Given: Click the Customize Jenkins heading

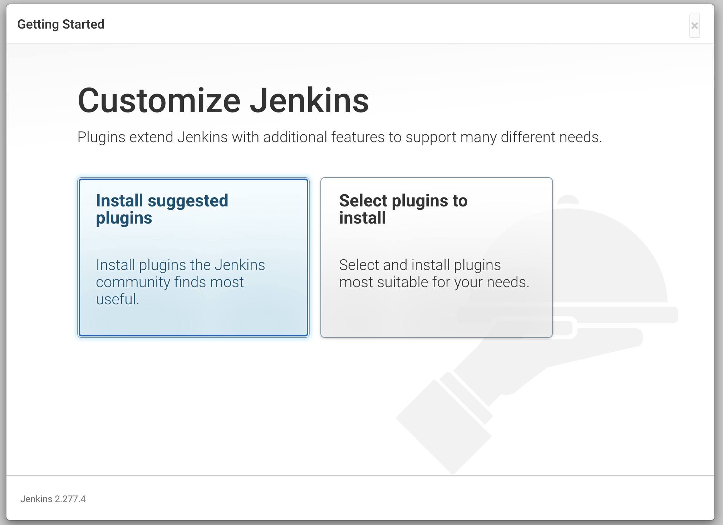Looking at the screenshot, I should tap(223, 101).
